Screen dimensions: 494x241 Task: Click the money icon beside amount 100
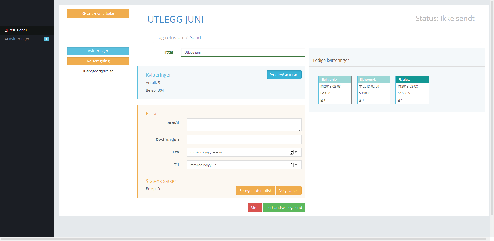coord(322,93)
